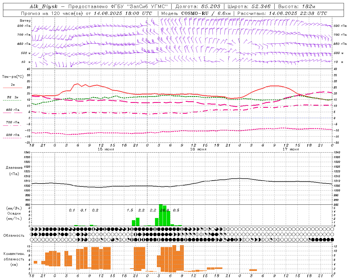Screen dimensions: 348x278
Task: Click the '17 июня' date label
Action: coord(291,149)
